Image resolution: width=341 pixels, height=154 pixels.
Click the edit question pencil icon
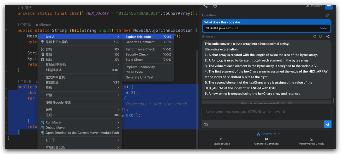point(327,15)
